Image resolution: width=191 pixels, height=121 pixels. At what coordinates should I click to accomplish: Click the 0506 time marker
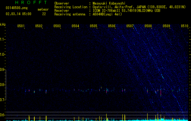click(112, 26)
